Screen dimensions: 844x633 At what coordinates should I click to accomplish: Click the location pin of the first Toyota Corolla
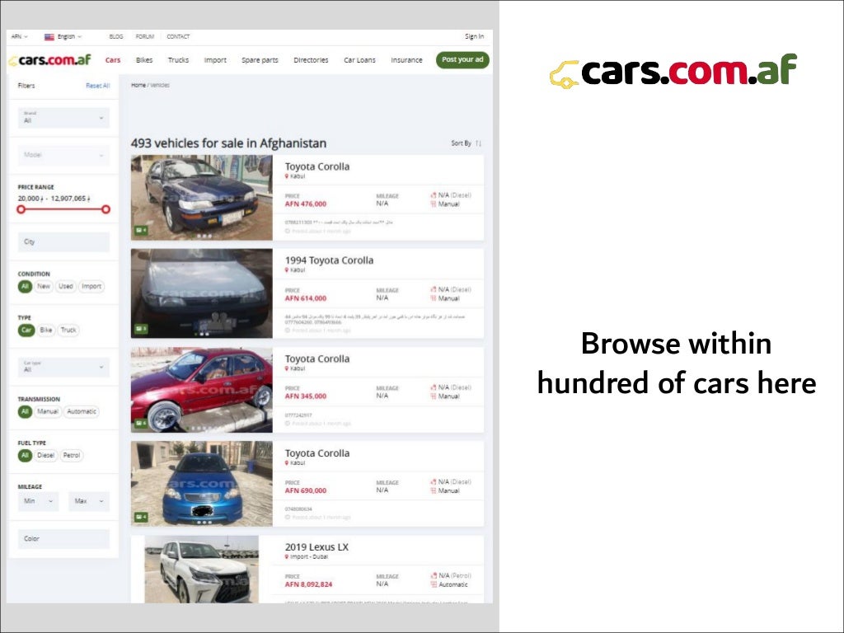coord(287,176)
